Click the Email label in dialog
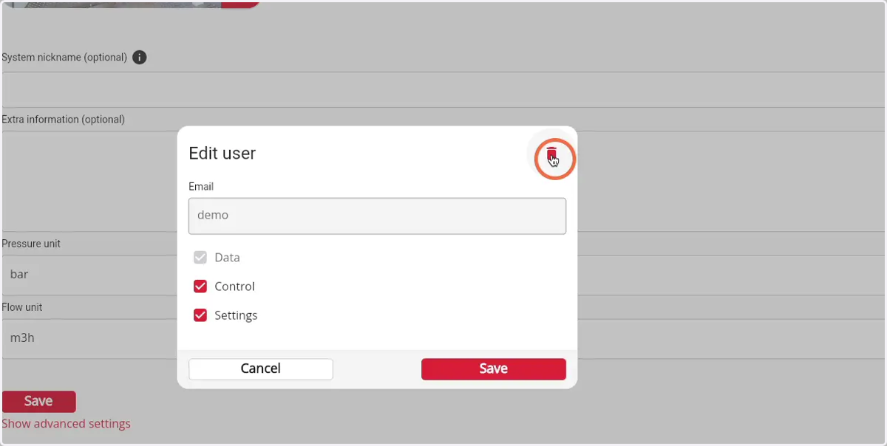This screenshot has height=446, width=887. point(201,187)
